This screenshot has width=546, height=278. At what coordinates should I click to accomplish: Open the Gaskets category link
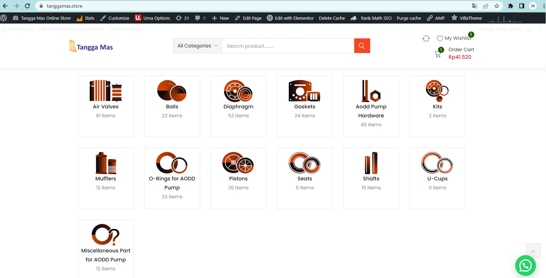pyautogui.click(x=305, y=107)
